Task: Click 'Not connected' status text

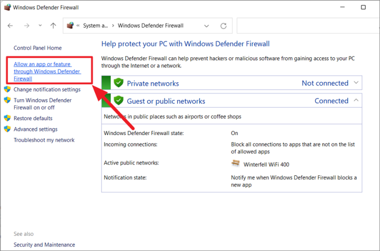Action: coord(325,83)
